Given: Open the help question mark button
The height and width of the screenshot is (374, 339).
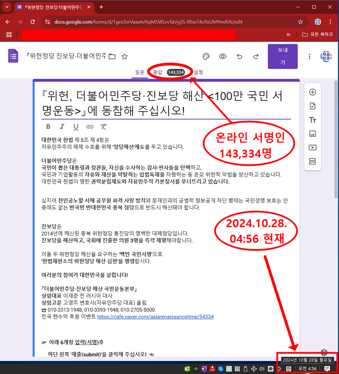Looking at the screenshot, I should tap(324, 352).
